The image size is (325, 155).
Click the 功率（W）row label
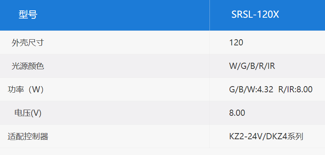click(x=26, y=90)
